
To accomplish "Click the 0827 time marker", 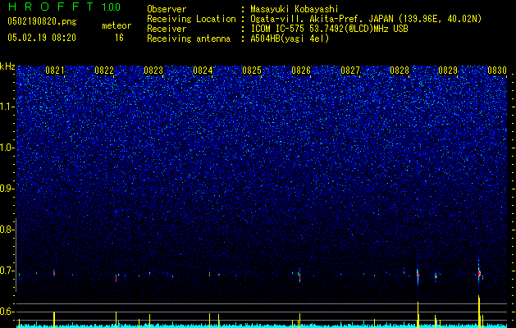I will tap(350, 71).
